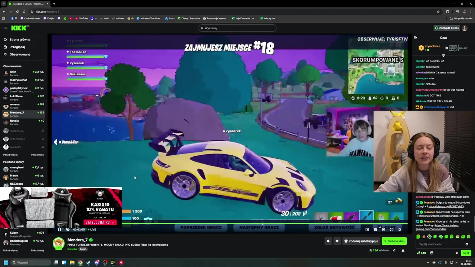Enter fullscreen mode in the player
This screenshot has height=267, width=475.
[392, 230]
